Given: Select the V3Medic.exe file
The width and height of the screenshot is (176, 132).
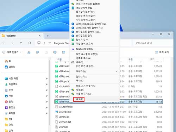Looking at the screenshot, I should coord(108,112).
